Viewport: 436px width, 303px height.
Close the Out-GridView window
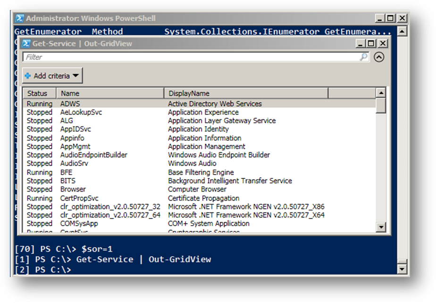click(383, 43)
